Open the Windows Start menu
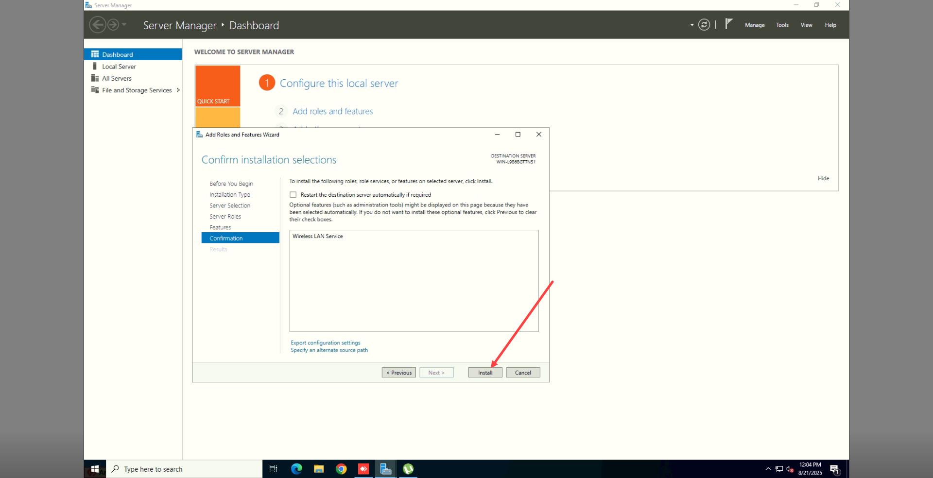933x478 pixels. (95, 469)
